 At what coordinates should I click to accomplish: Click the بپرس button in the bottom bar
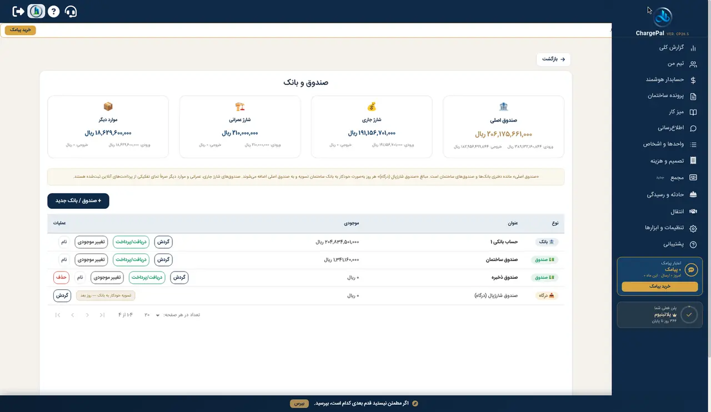(299, 404)
